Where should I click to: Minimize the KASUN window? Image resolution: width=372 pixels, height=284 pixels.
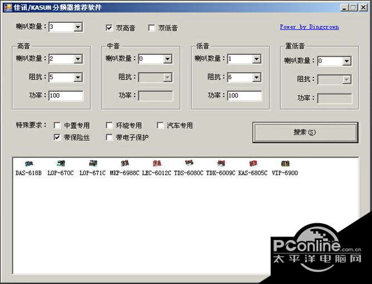click(x=345, y=8)
